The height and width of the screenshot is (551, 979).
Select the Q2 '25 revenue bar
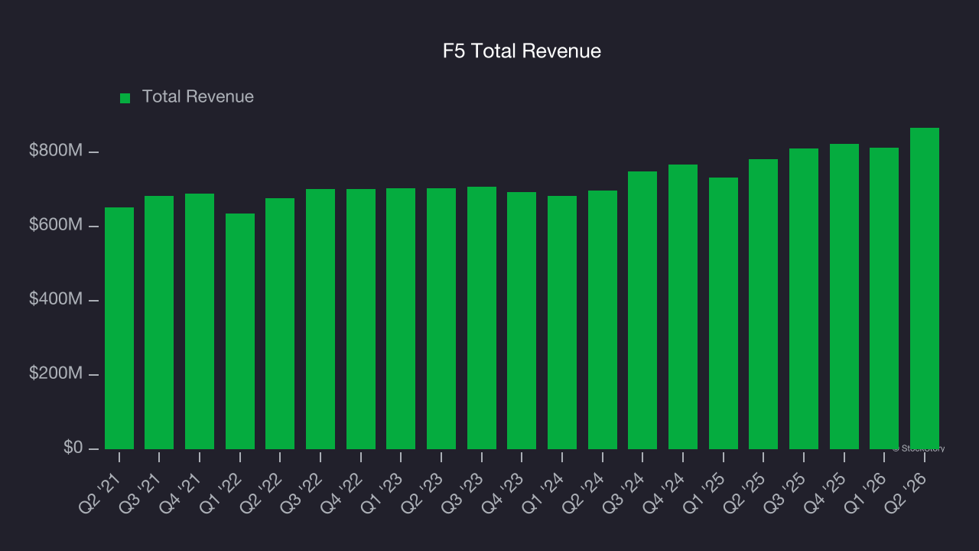click(x=763, y=304)
